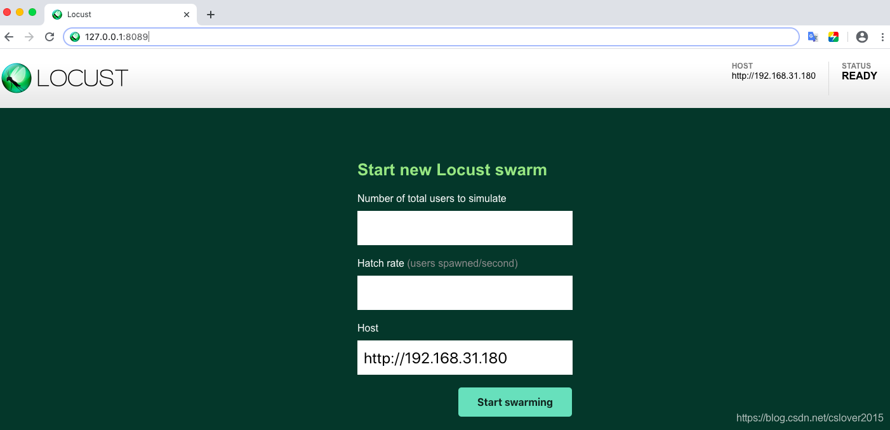
Task: Click the 'Hatch rate' label
Action: (381, 263)
